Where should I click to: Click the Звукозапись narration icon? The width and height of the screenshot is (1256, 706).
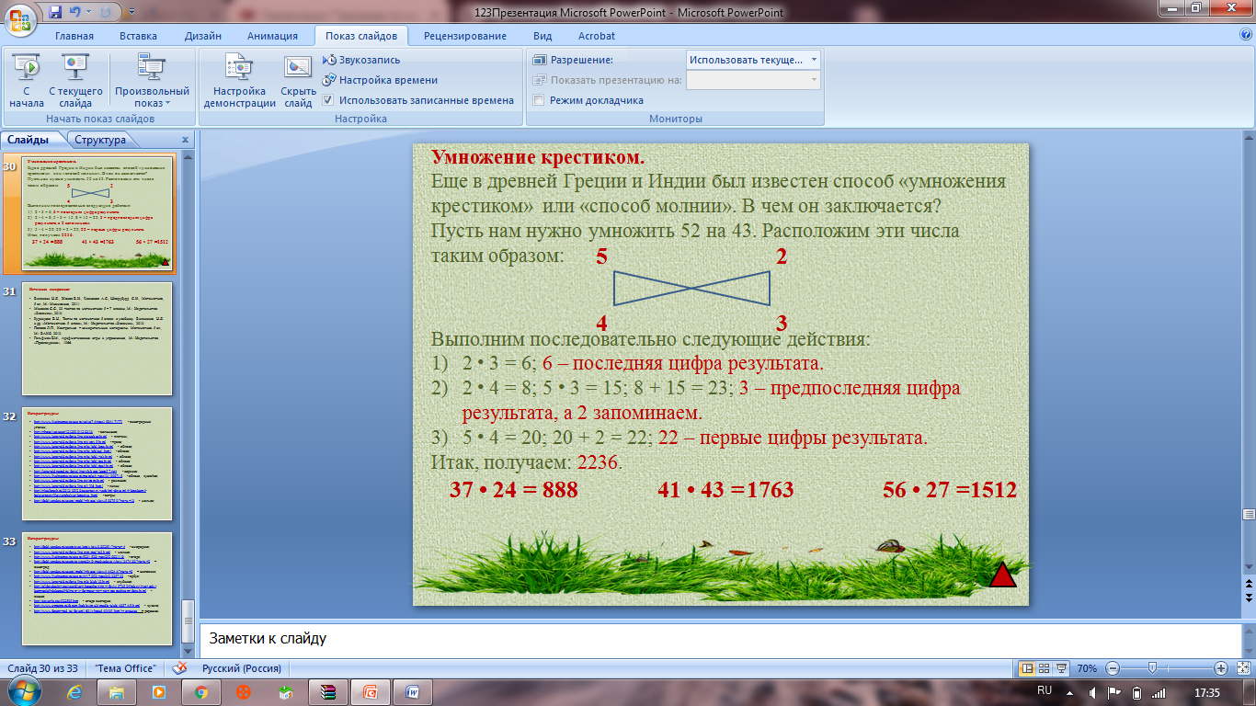click(x=330, y=60)
